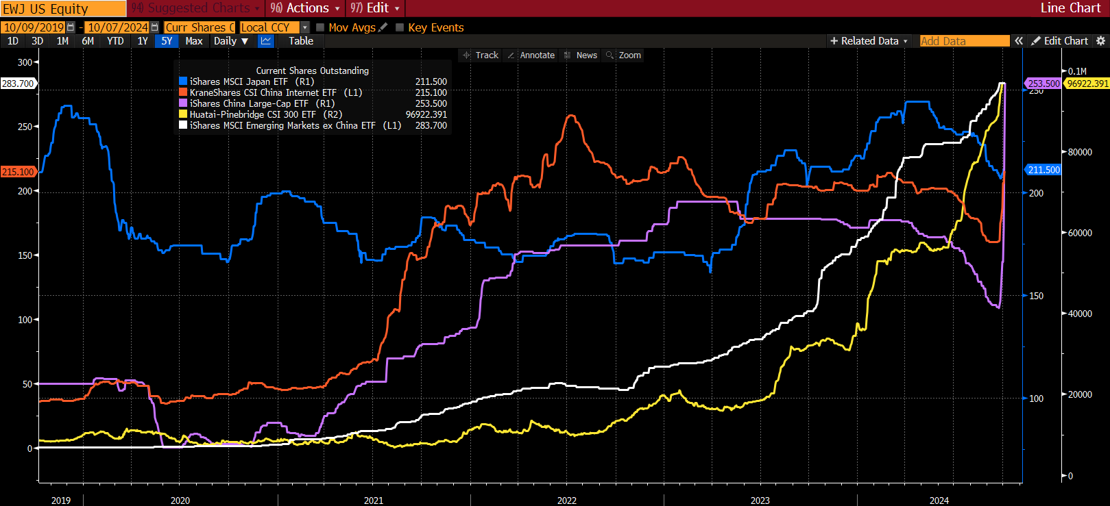
Task: Select the 1Y time range
Action: (143, 41)
